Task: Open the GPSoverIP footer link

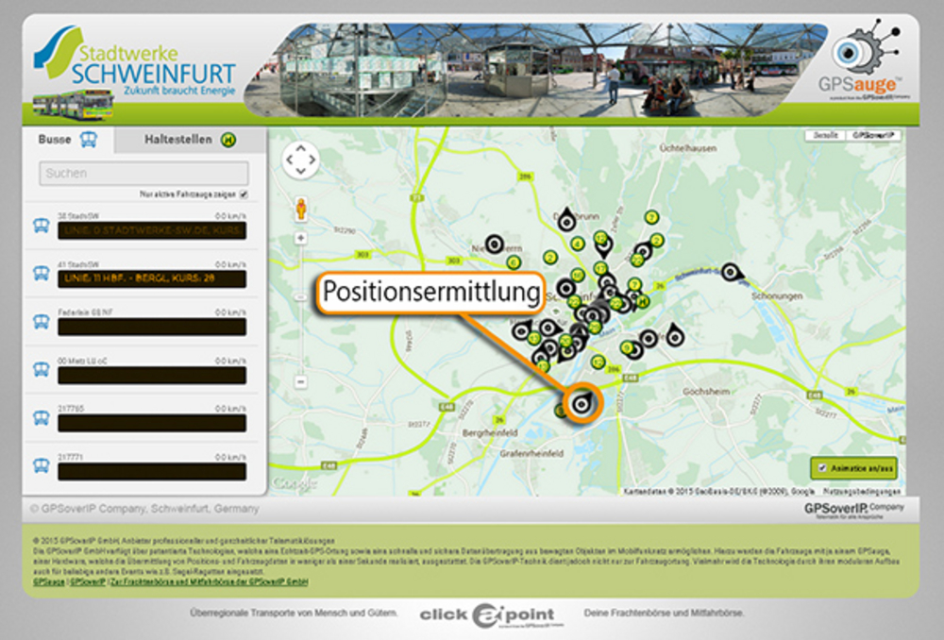Action: pos(88,582)
